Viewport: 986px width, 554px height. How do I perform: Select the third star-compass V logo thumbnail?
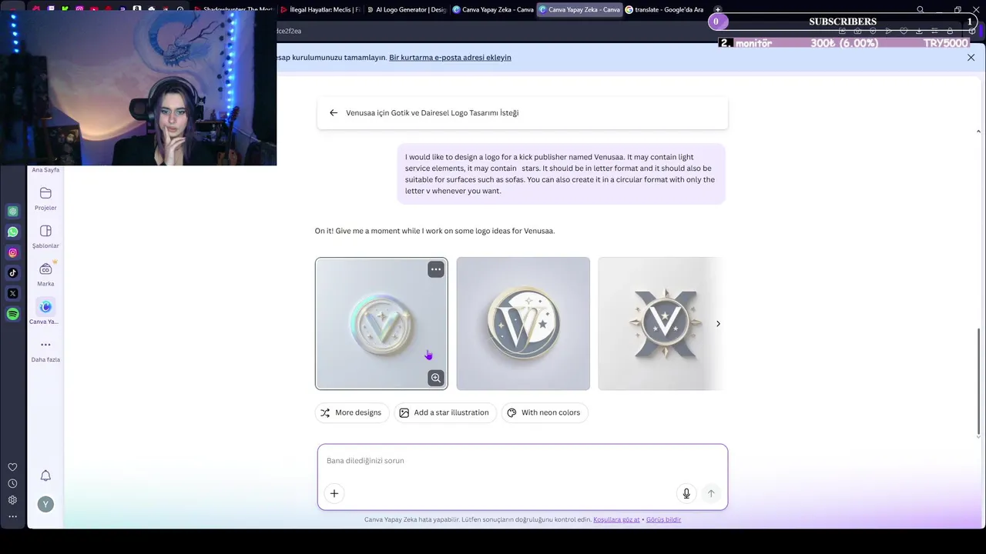661,323
